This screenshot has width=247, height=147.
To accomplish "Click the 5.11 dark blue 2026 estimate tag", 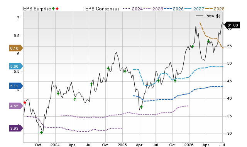I will (x=16, y=86).
